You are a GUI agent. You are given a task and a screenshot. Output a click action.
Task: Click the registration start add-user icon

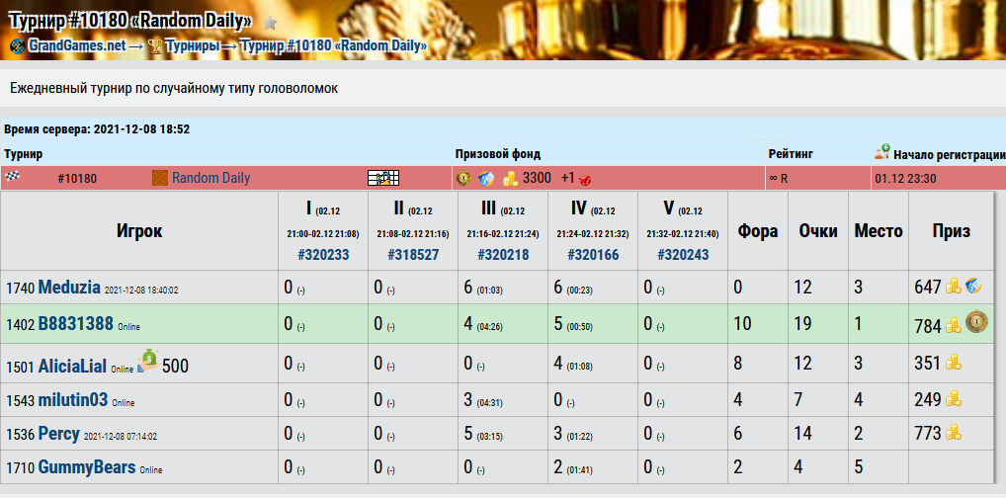882,153
